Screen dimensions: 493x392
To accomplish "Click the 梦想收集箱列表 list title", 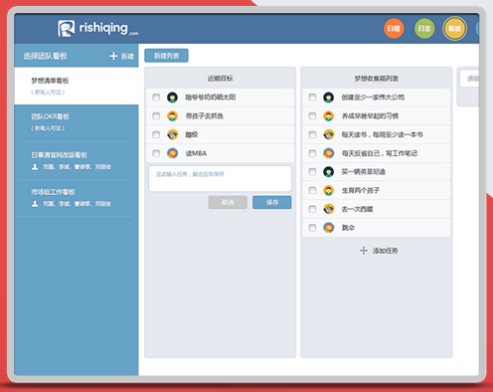I will [377, 79].
